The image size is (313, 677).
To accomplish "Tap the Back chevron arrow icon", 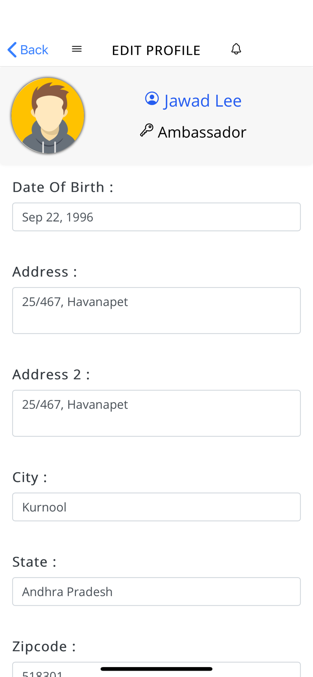I will coord(12,50).
